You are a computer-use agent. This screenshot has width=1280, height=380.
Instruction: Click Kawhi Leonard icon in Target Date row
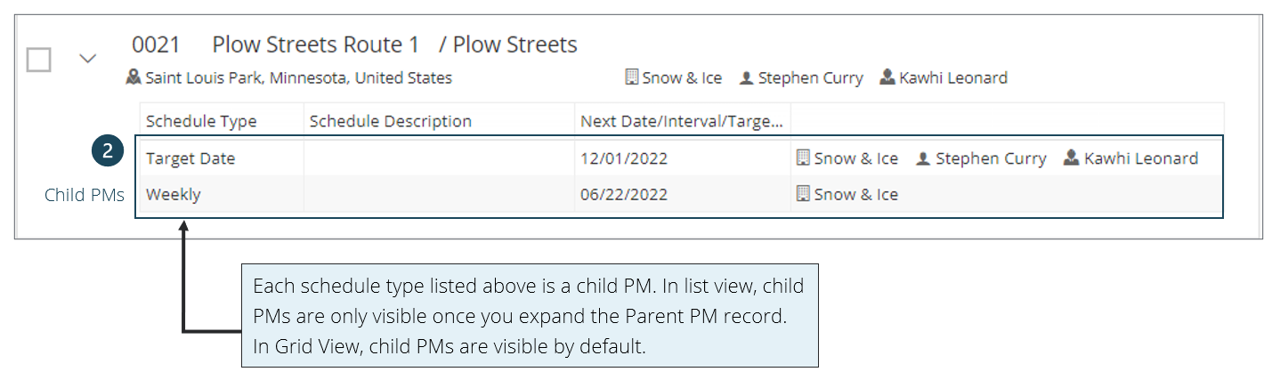pos(1071,158)
